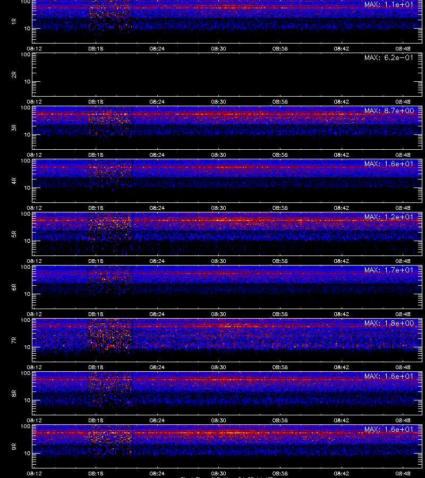Select the MAX: 8.7e+00 readout
This screenshot has height=478, width=425.
[x=389, y=110]
